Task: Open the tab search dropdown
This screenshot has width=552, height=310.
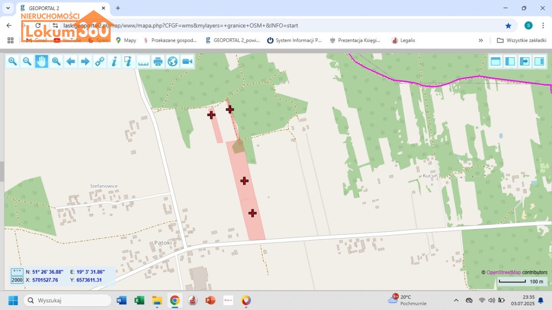Action: coord(8,8)
